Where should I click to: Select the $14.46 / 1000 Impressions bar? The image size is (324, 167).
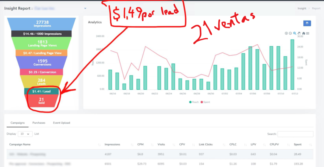coord(41,34)
